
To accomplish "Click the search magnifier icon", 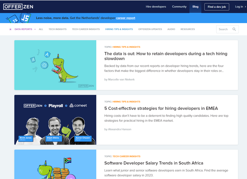I will 234,29.
